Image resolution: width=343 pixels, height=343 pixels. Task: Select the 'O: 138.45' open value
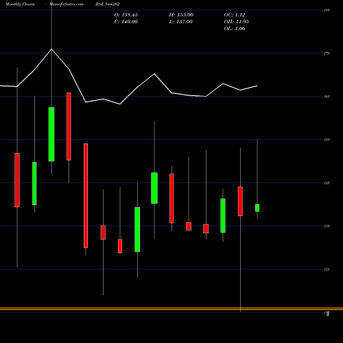click(126, 15)
